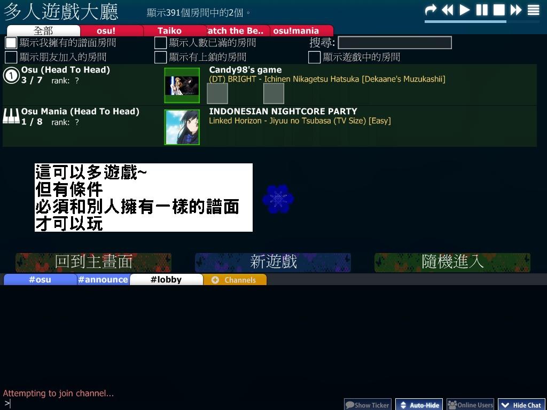Image resolution: width=547 pixels, height=410 pixels.
Task: Switch to the osu! mode tab
Action: pos(106,30)
